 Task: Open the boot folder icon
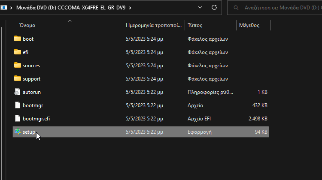(18, 39)
